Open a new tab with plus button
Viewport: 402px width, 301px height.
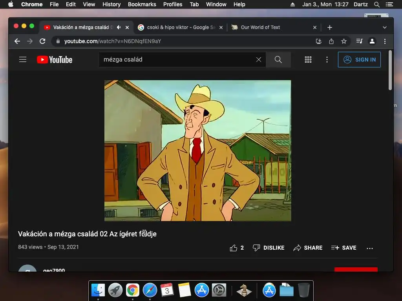(x=330, y=27)
